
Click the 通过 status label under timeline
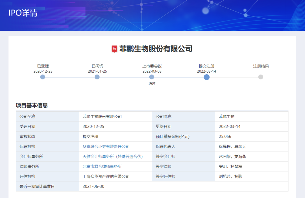click(x=152, y=84)
